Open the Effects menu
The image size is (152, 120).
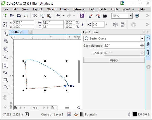(x=64, y=9)
